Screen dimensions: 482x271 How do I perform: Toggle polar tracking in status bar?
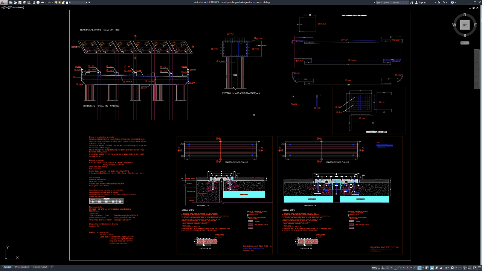pyautogui.click(x=400, y=268)
